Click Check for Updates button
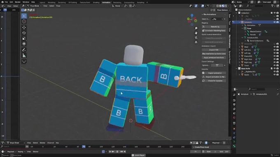 (214, 81)
